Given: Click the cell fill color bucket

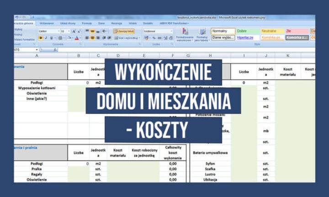Looking at the screenshot, I should (69, 38).
